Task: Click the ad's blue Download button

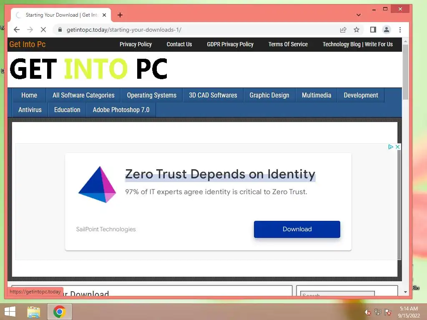Action: (x=297, y=230)
